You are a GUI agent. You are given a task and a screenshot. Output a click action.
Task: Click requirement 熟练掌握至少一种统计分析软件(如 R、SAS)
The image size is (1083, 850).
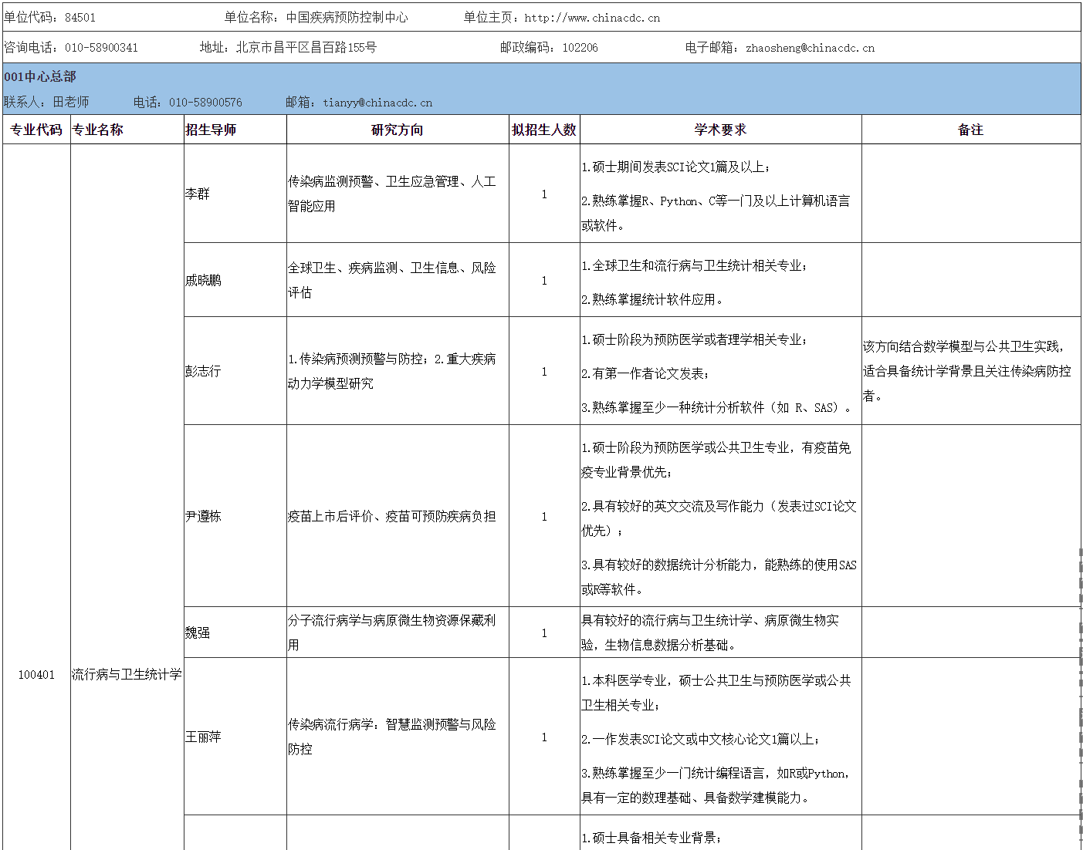(718, 407)
